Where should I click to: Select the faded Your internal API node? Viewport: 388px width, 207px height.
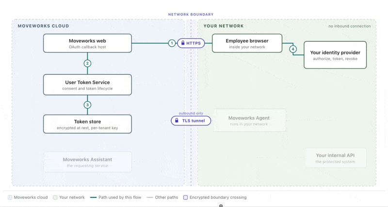(x=335, y=158)
